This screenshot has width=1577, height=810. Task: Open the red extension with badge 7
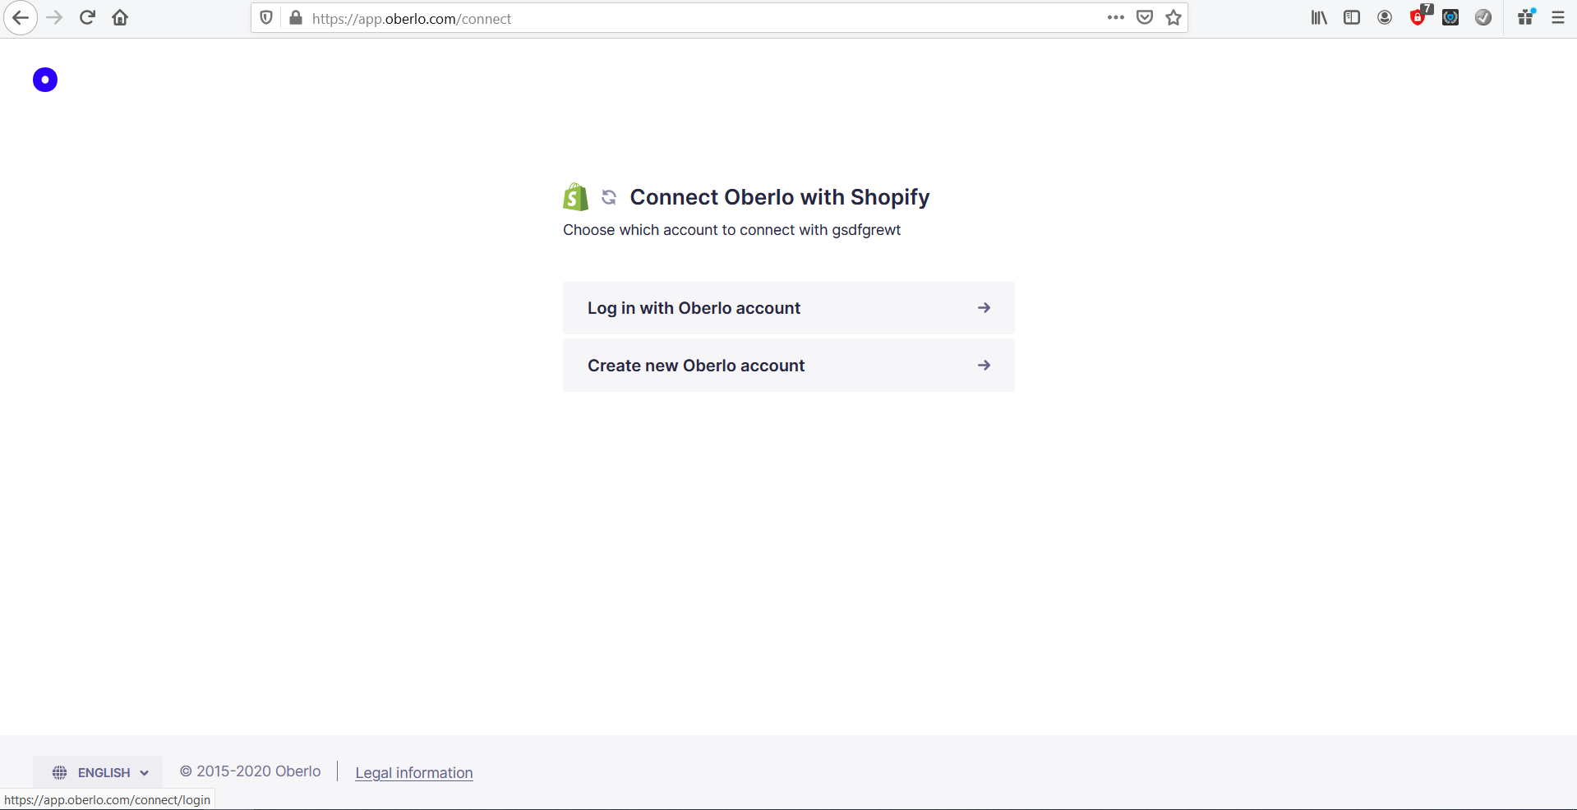point(1419,16)
